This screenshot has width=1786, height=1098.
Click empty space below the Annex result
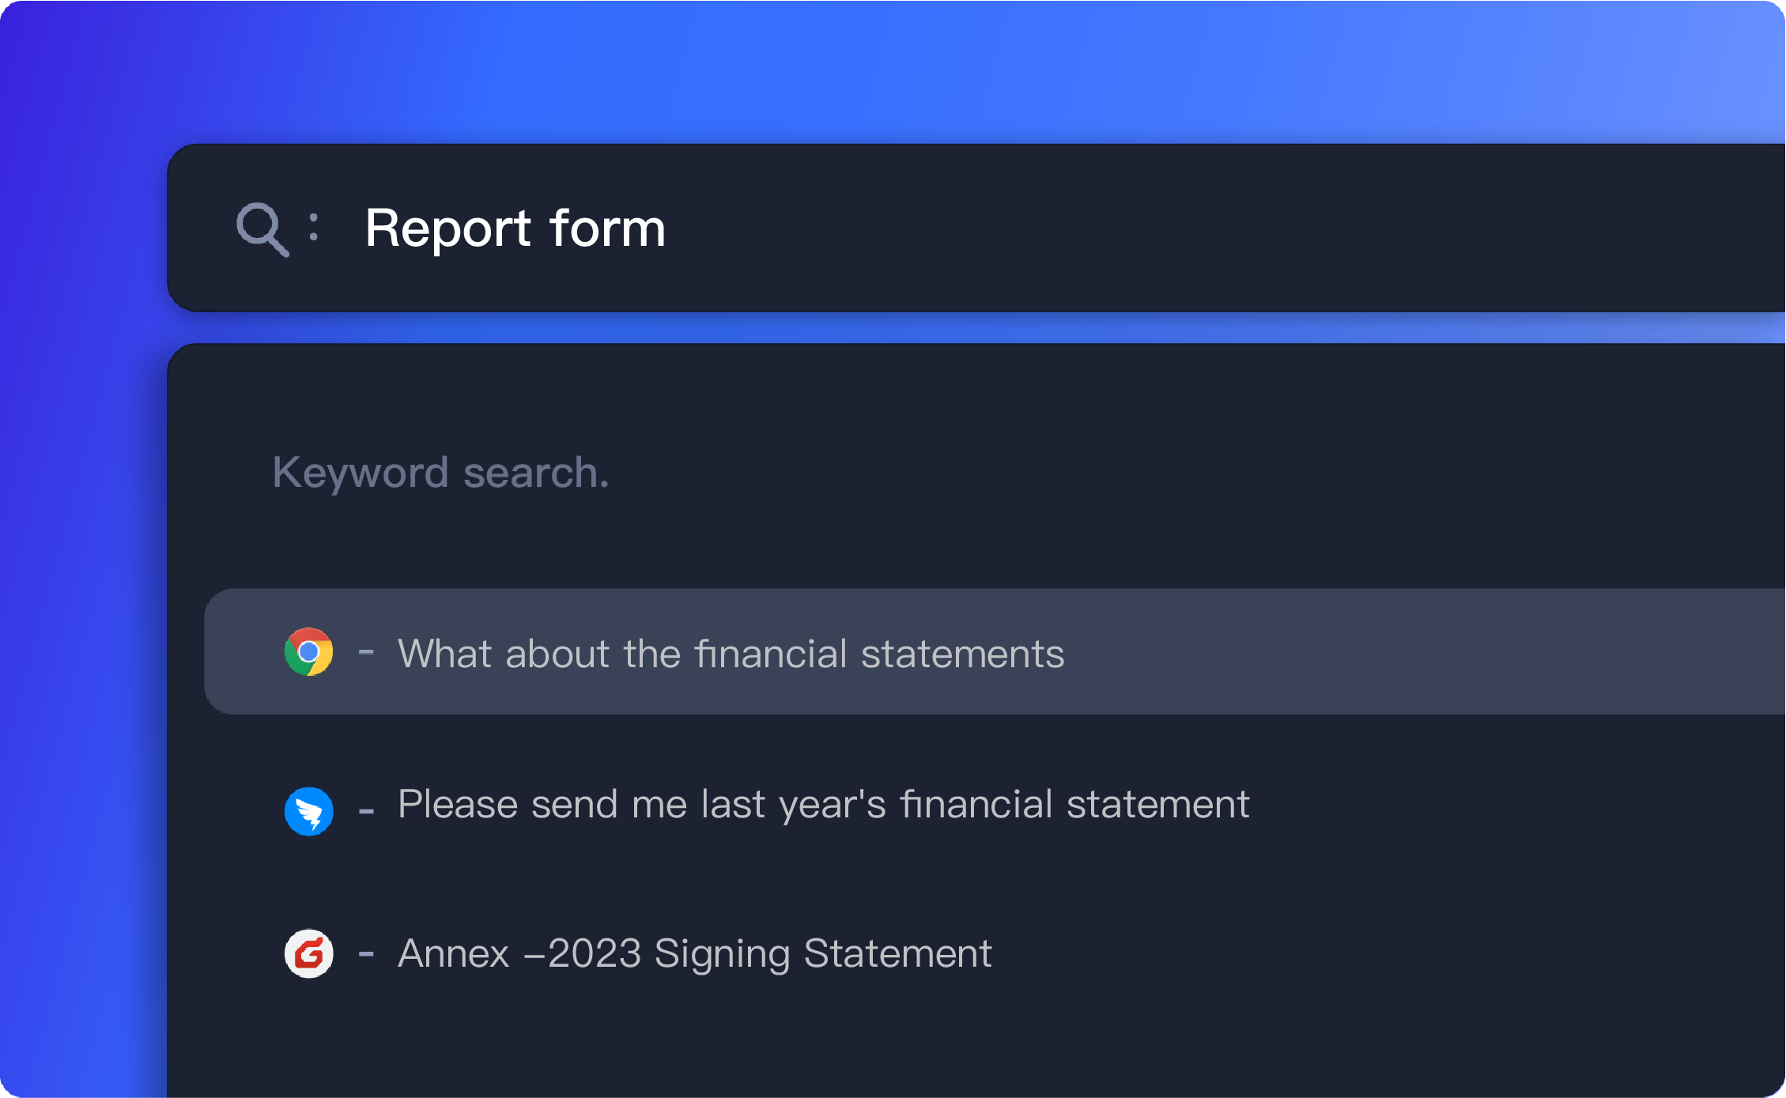(870, 1043)
